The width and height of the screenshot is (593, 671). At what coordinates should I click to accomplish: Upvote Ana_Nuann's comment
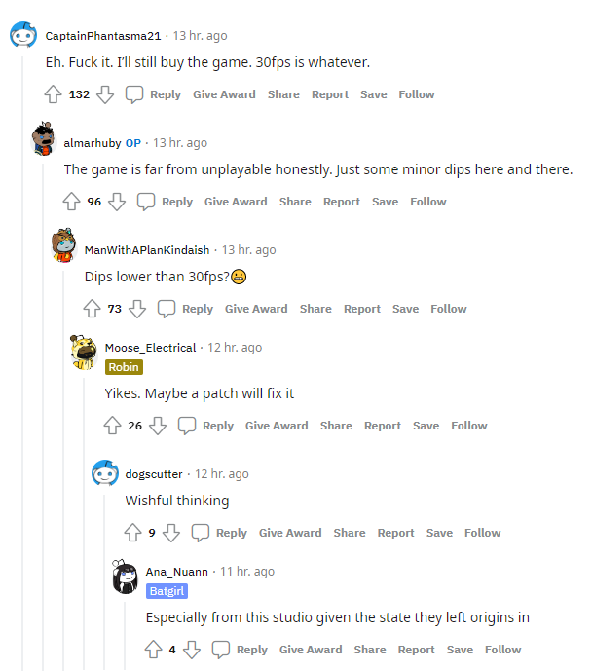coord(153,650)
